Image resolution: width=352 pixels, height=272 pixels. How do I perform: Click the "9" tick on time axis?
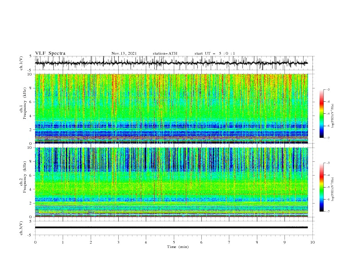point(284,242)
